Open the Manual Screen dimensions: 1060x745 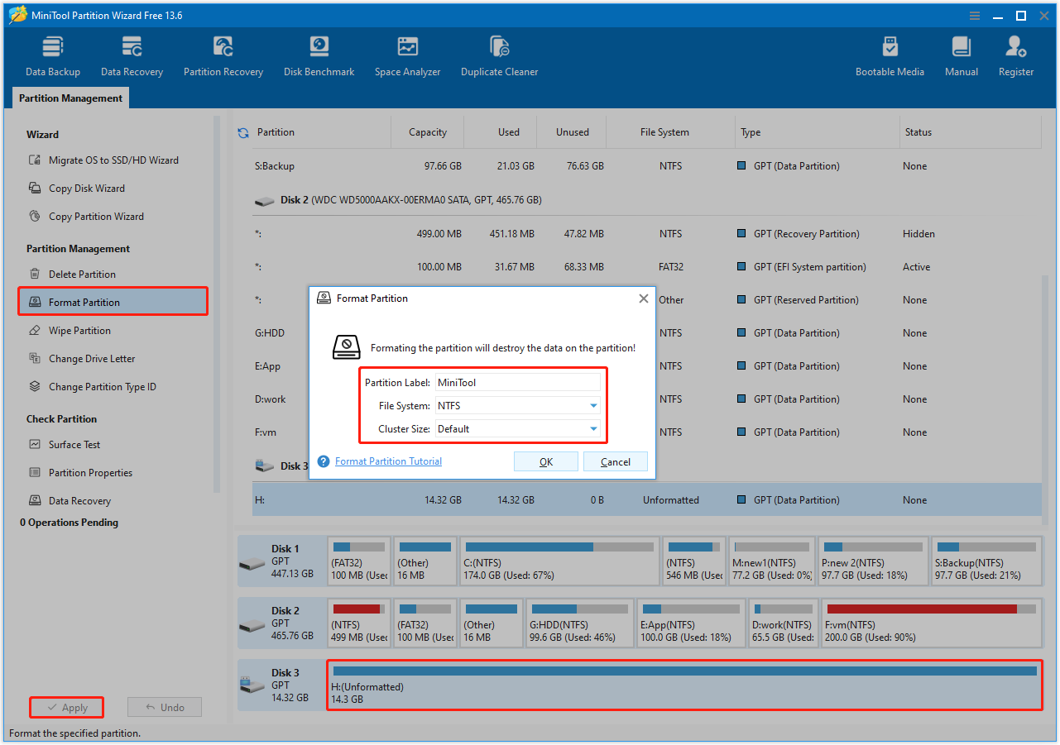tap(961, 56)
